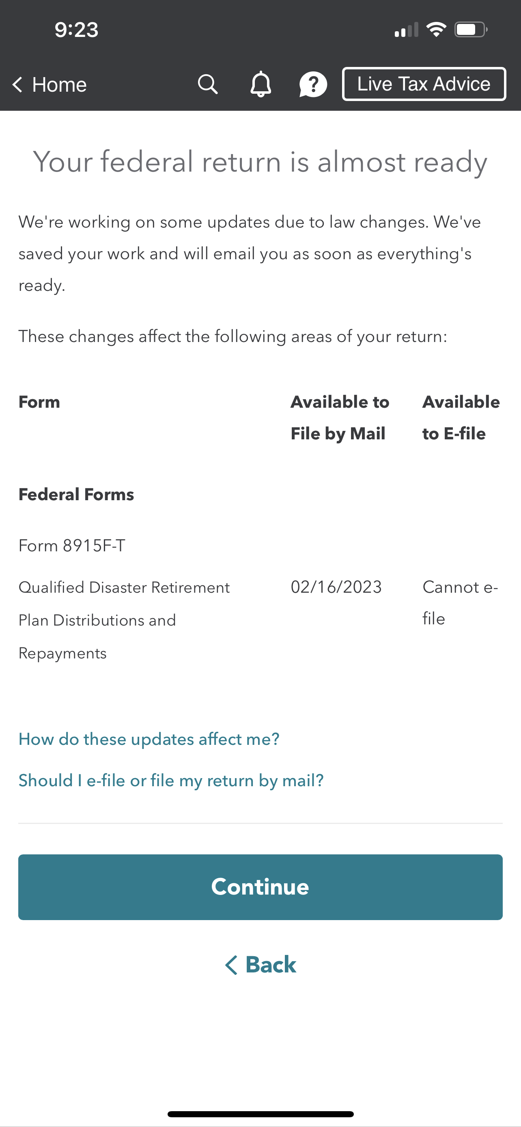Tap the chevron beside Back
The width and height of the screenshot is (521, 1127).
pos(231,965)
